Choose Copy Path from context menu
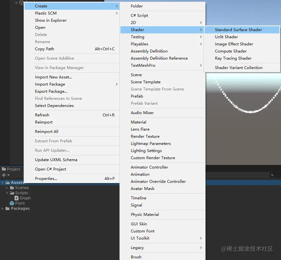The width and height of the screenshot is (281, 260). [72, 49]
